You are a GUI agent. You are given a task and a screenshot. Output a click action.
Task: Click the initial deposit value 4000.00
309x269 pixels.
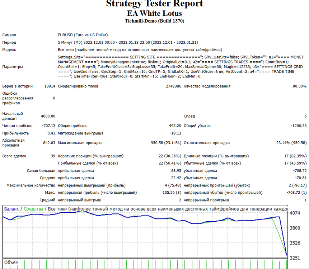click(x=48, y=116)
